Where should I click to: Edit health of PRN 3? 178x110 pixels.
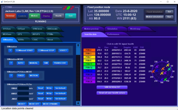pos(89,54)
